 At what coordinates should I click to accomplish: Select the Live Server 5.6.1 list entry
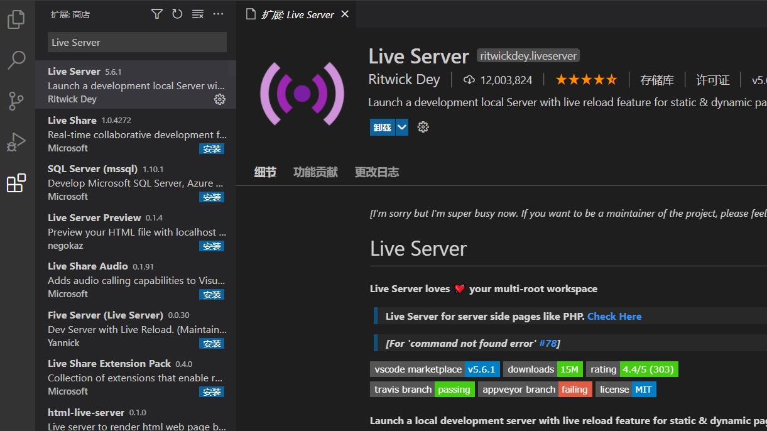[136, 85]
